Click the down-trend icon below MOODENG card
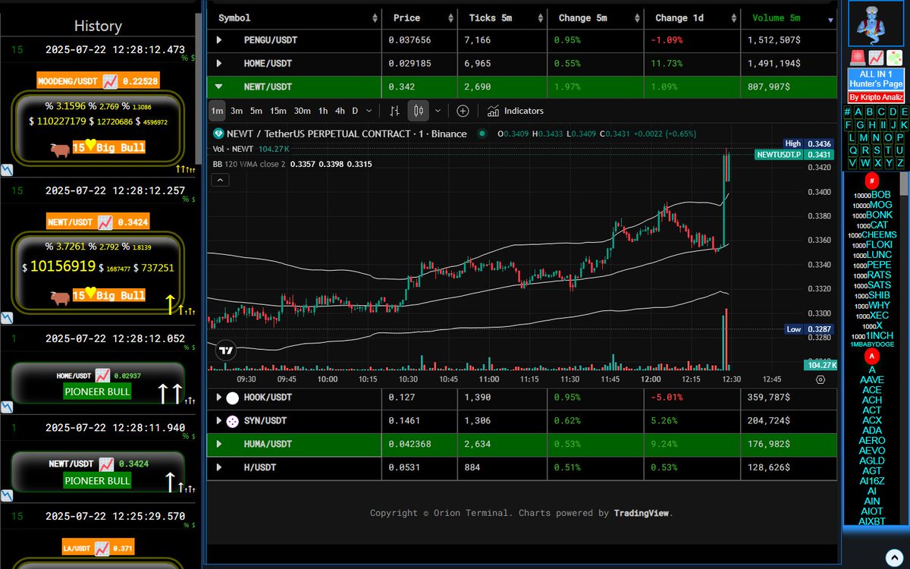 coord(5,170)
